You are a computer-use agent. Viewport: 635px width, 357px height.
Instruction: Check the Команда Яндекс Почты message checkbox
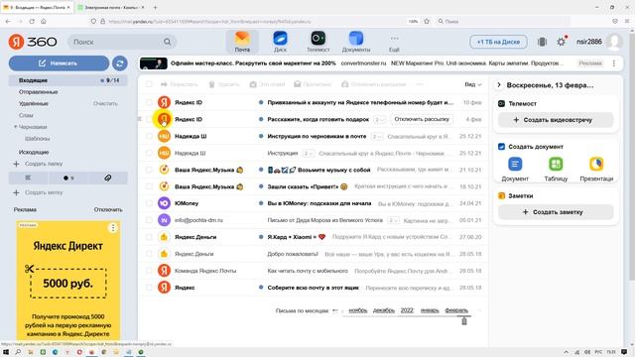[149, 271]
